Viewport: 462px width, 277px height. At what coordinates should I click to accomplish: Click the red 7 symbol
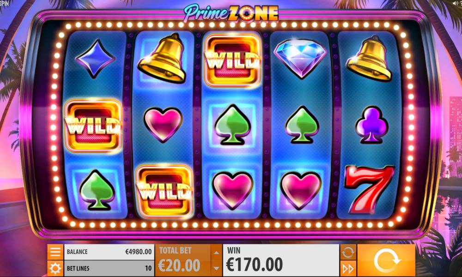(369, 189)
